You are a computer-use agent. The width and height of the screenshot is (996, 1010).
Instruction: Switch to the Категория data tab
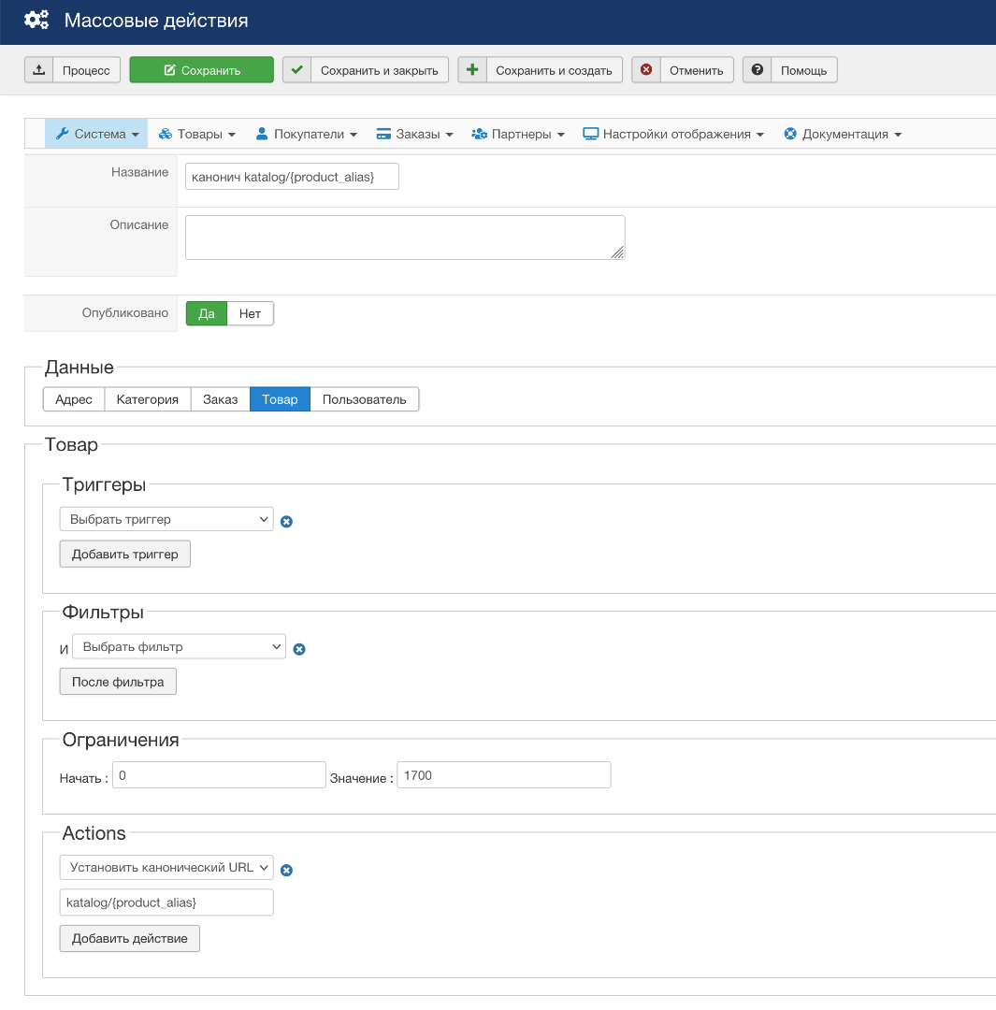(148, 399)
